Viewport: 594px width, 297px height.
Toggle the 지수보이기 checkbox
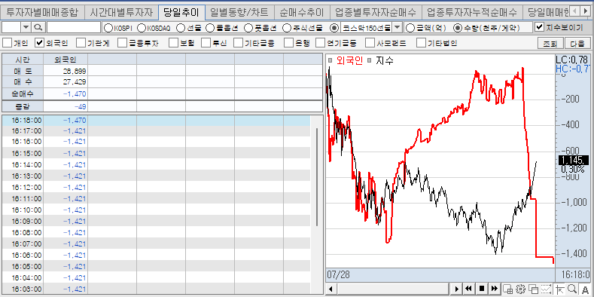coord(539,27)
